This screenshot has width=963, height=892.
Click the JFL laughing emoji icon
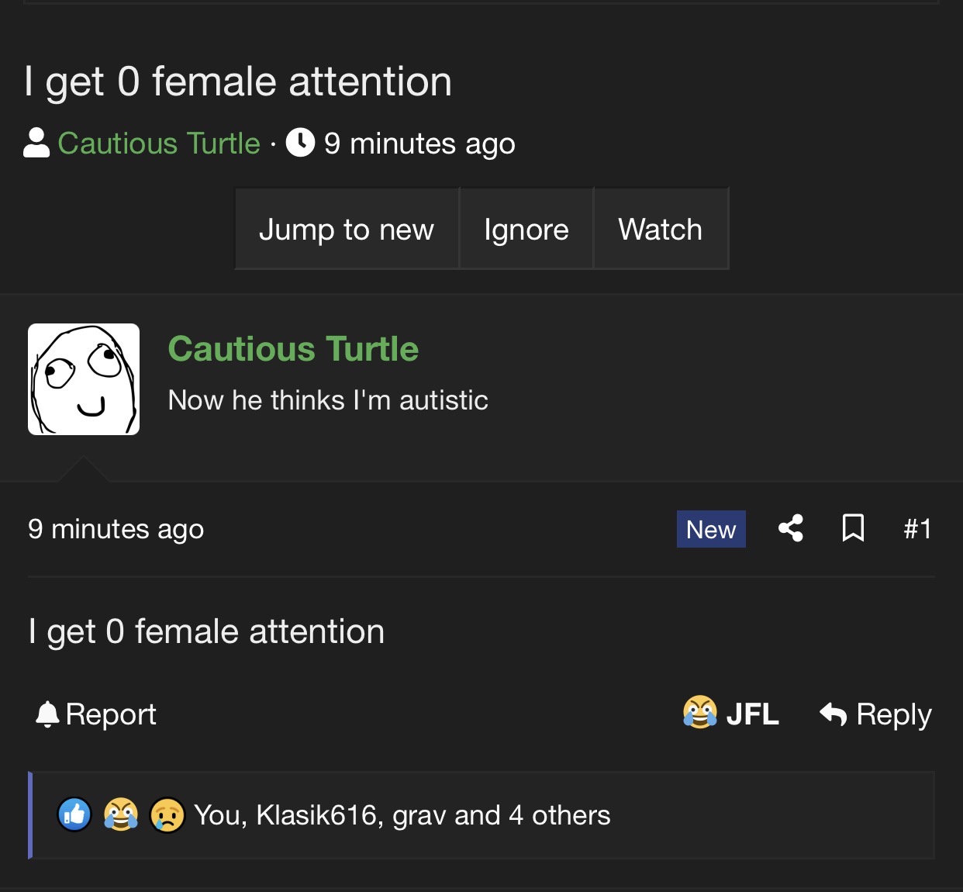click(x=699, y=712)
